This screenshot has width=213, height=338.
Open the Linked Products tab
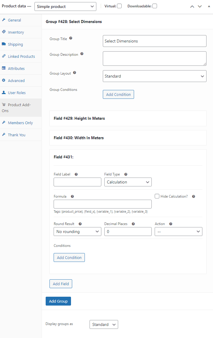[x=21, y=56]
